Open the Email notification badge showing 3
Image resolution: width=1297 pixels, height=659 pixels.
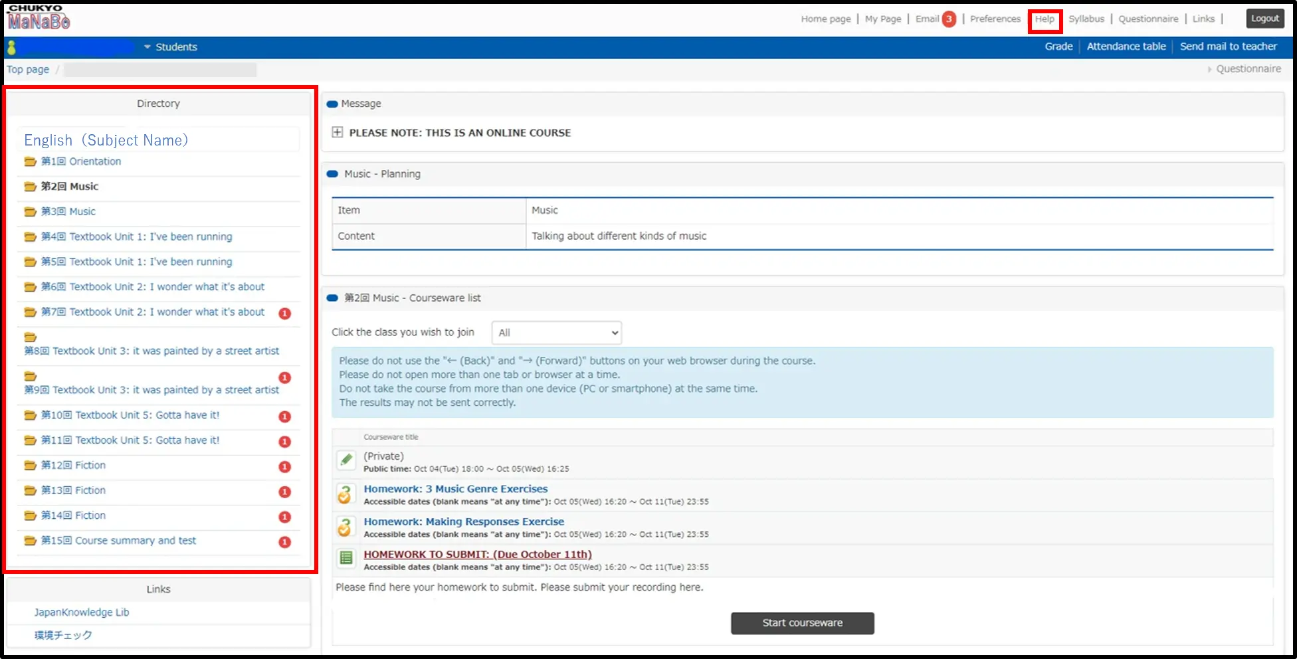click(949, 19)
